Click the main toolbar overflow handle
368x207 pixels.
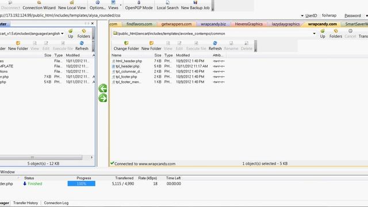[x=213, y=5]
